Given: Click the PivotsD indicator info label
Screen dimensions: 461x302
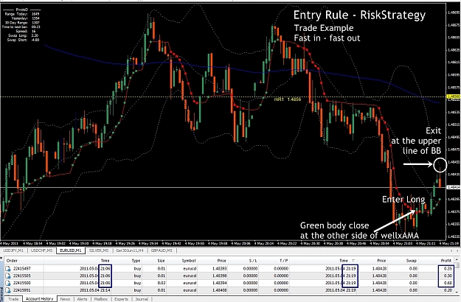Looking at the screenshot, I should pos(21,10).
